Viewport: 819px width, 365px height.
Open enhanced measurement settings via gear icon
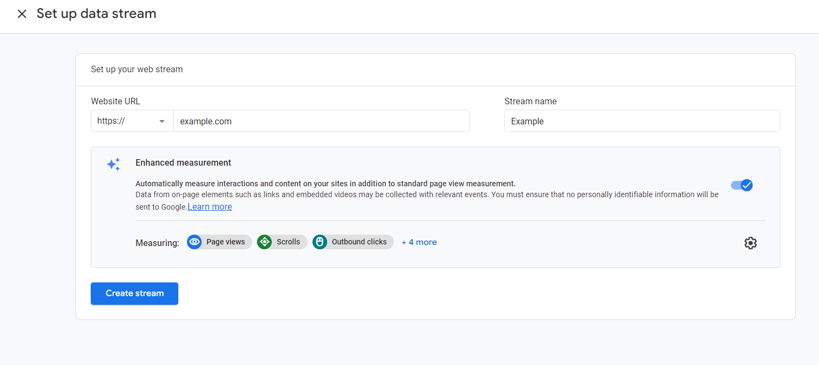click(x=751, y=243)
